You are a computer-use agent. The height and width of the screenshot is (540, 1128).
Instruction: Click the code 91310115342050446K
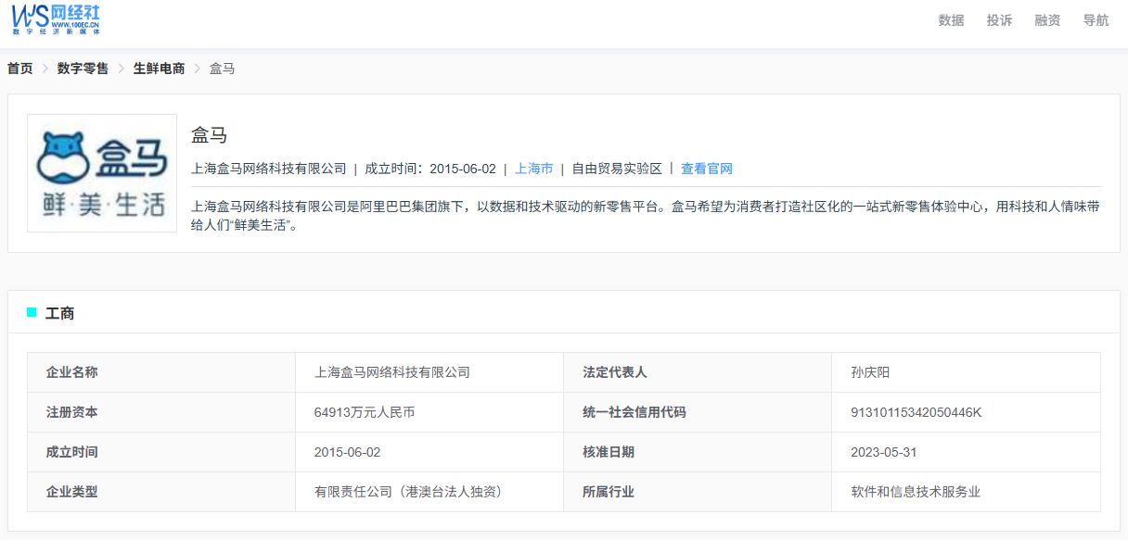[x=916, y=412]
